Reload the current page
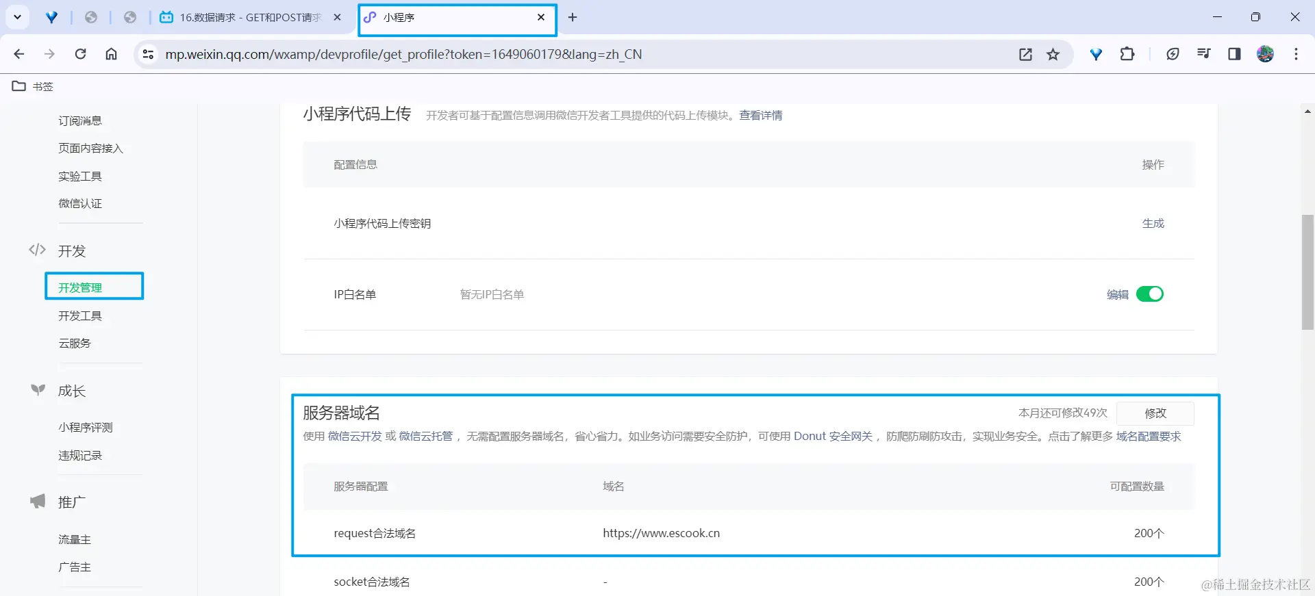1315x596 pixels. pyautogui.click(x=80, y=54)
